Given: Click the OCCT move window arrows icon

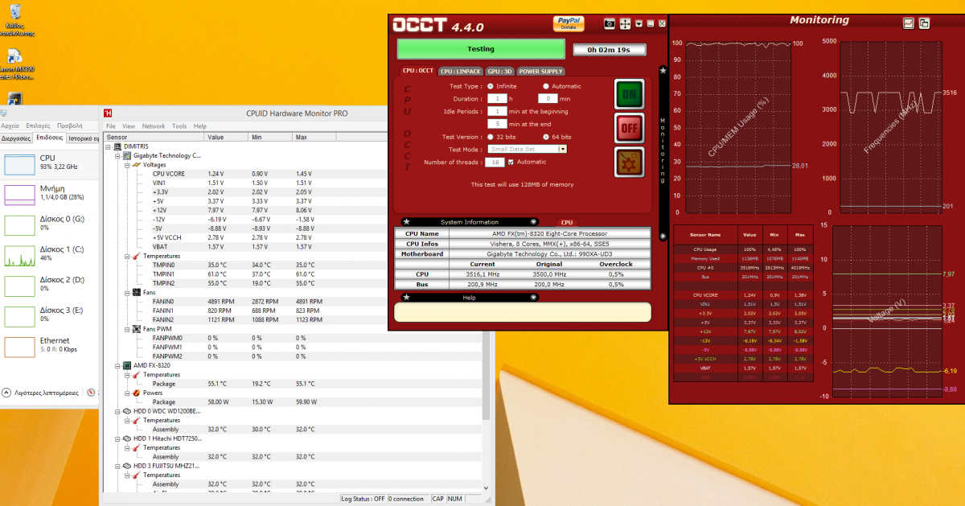Looking at the screenshot, I should [x=625, y=24].
